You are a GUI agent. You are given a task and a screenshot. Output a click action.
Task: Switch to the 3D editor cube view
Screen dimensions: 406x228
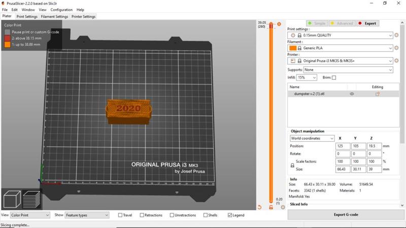click(x=12, y=199)
